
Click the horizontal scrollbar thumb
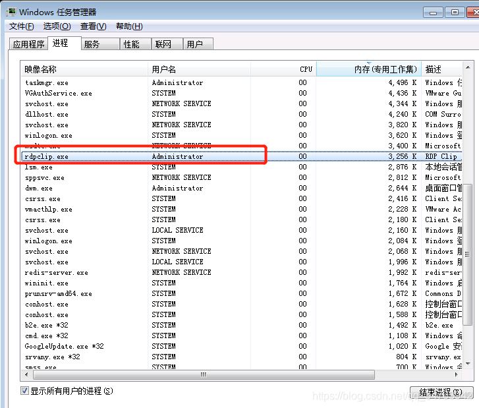click(203, 374)
